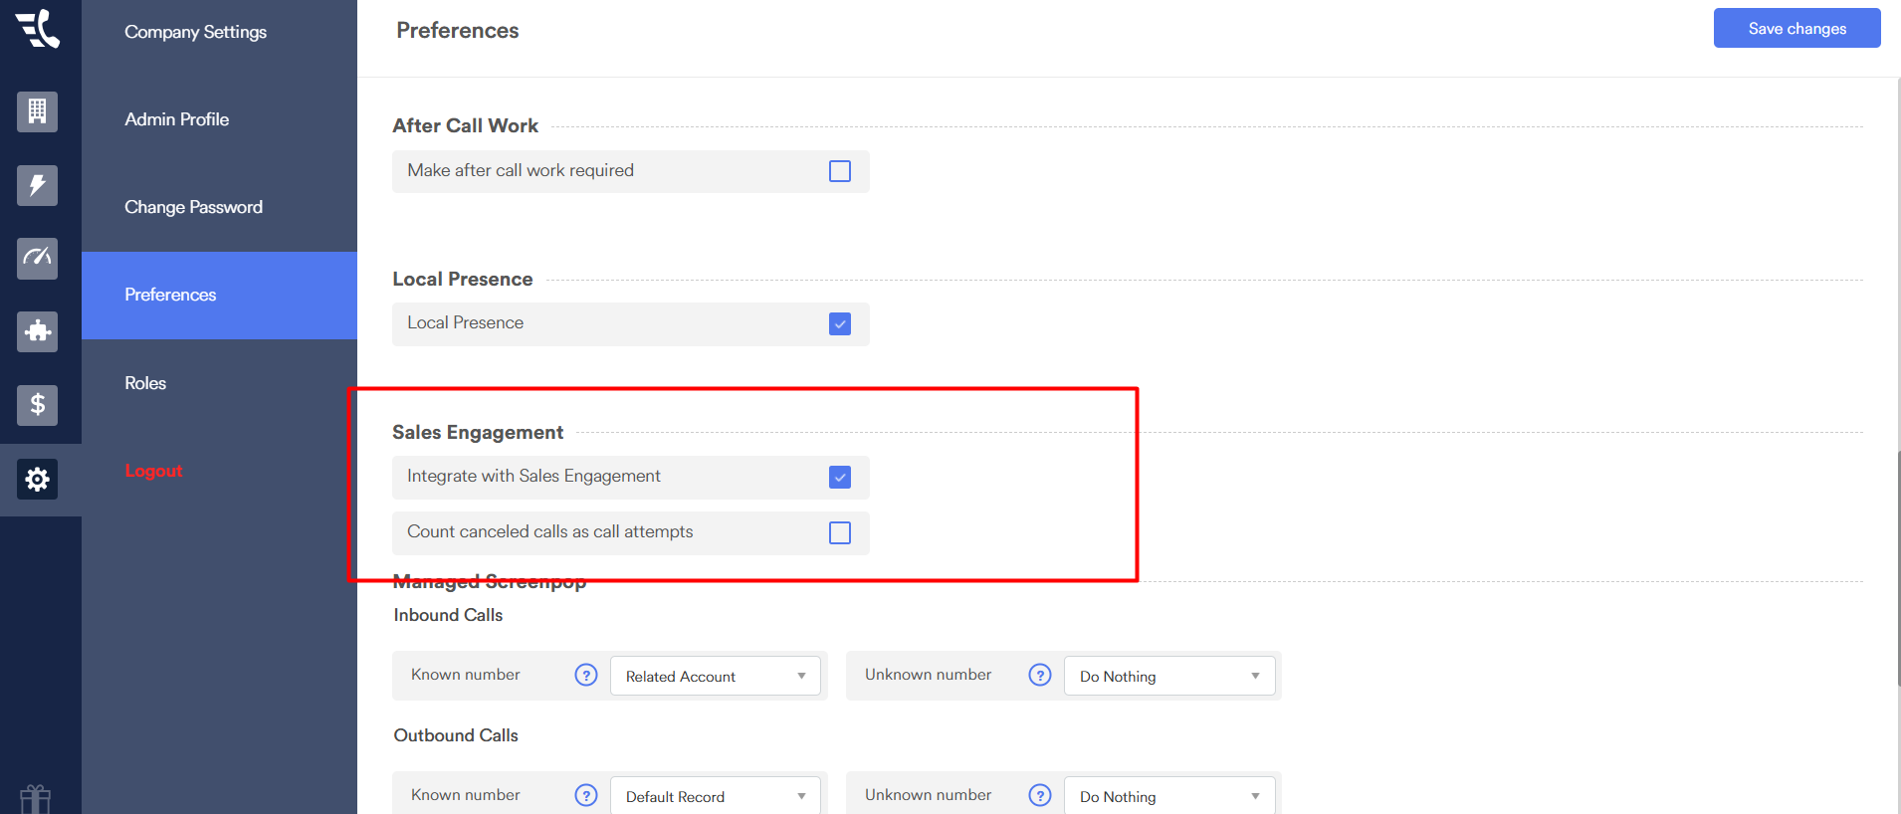Screen dimensions: 1901x814
Task: Open the dollar sign billing icon
Action: click(37, 405)
